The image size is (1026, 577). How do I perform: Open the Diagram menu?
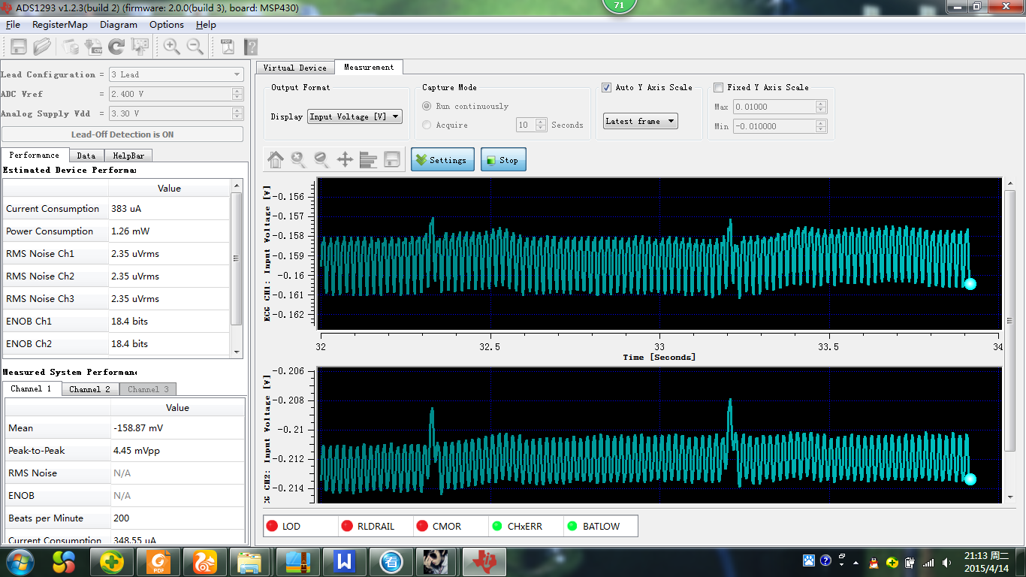coord(119,25)
